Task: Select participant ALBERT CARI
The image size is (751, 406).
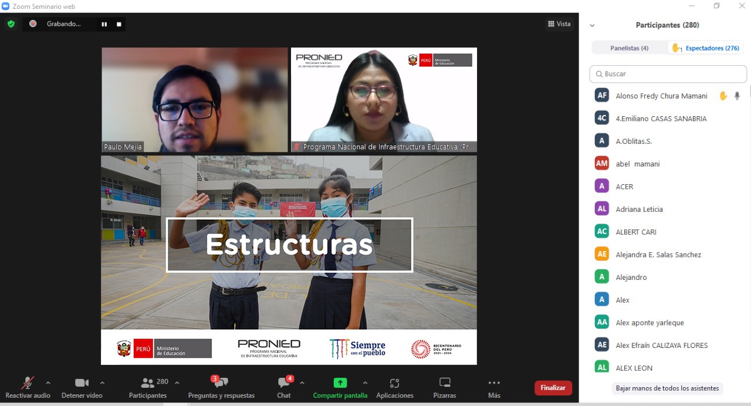Action: (x=668, y=232)
